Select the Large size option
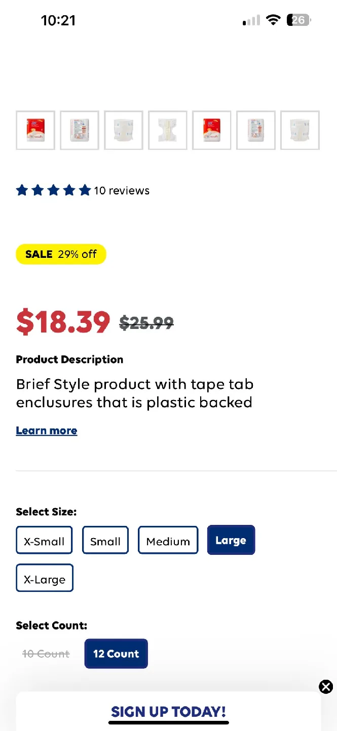337x731 pixels. click(x=231, y=540)
